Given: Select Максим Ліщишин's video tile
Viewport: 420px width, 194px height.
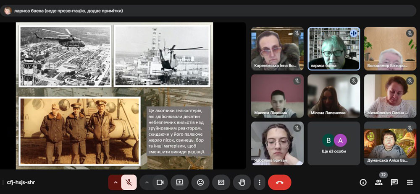Looking at the screenshot, I should (277, 96).
